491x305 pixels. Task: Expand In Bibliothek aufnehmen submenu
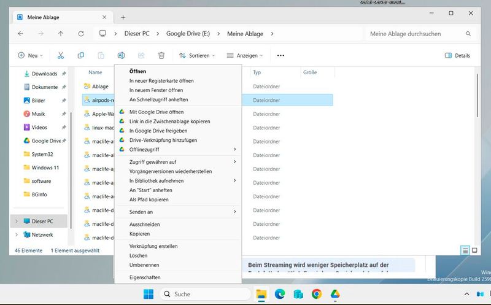(234, 180)
